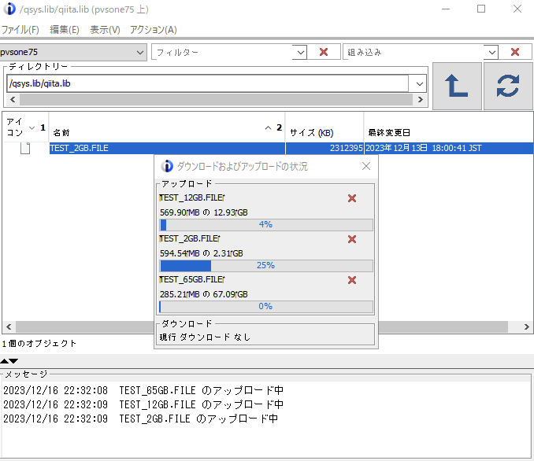534x461 pixels.
Task: Click the refresh directory button
Action: [508, 86]
